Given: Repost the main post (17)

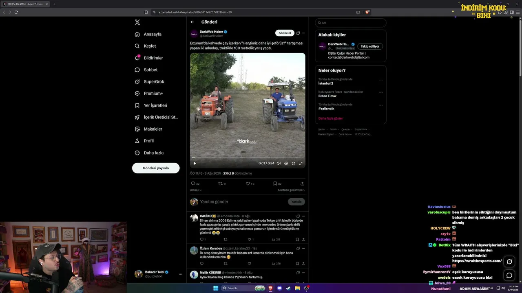Looking at the screenshot, I should coord(222,184).
